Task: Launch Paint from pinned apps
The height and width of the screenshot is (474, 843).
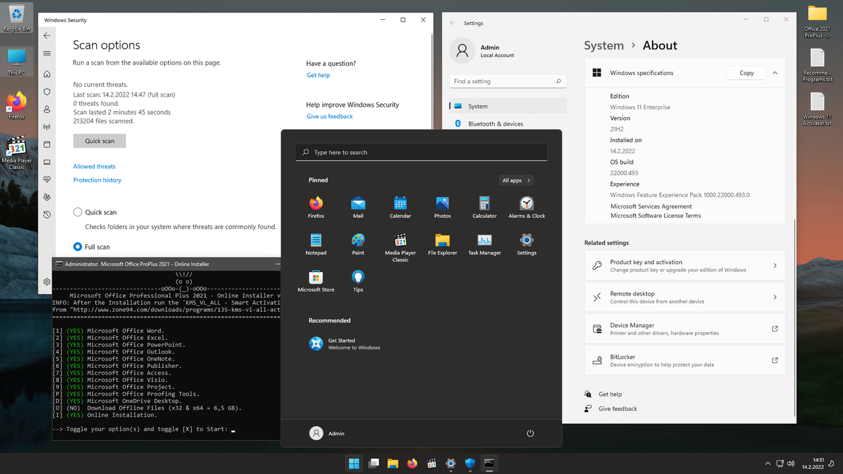Action: coord(358,244)
